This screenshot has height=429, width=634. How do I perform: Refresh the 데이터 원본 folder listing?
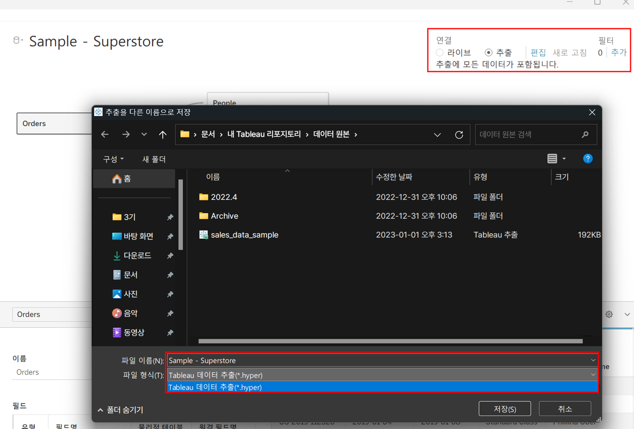coord(459,134)
